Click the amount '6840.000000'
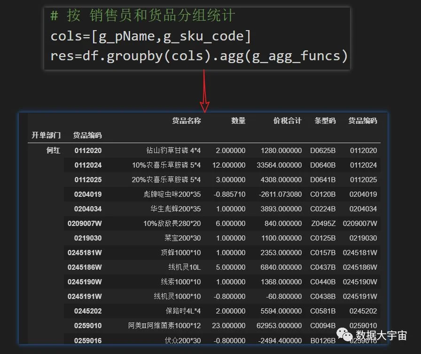 tap(281, 267)
